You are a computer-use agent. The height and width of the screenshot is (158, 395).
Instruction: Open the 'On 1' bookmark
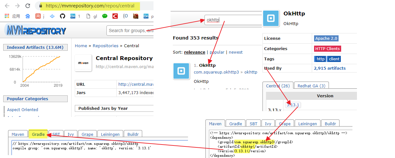pyautogui.click(x=75, y=16)
